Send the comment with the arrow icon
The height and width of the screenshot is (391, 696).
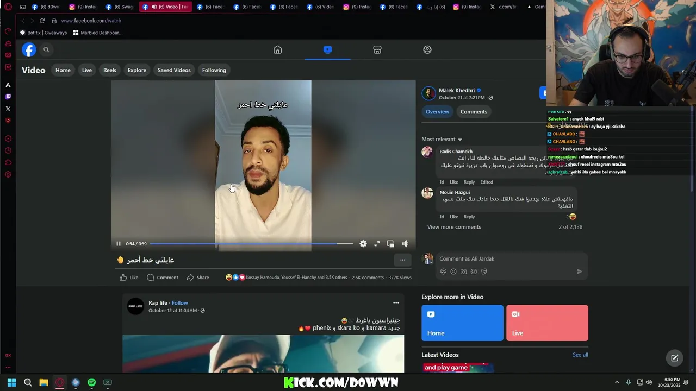[x=579, y=272]
